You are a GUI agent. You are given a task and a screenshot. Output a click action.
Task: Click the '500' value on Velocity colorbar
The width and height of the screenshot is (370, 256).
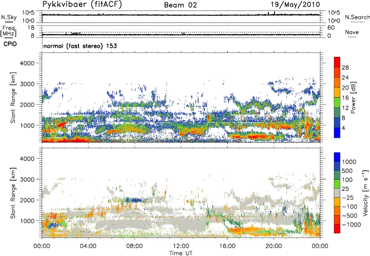[x=348, y=171]
